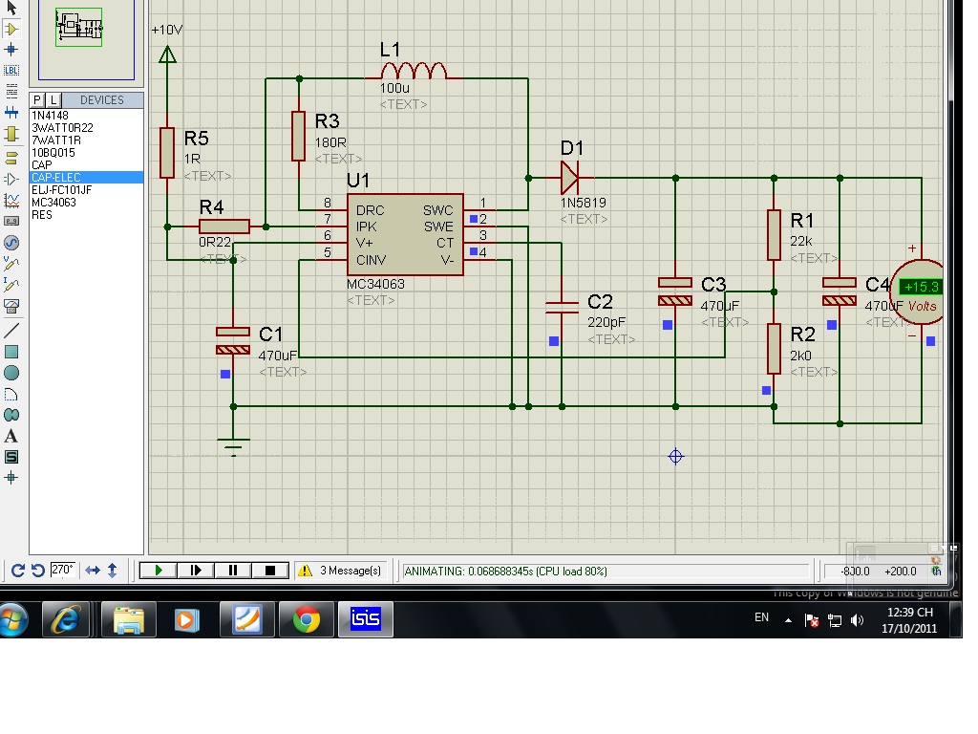Select 1N4148 from the device list

coord(50,116)
